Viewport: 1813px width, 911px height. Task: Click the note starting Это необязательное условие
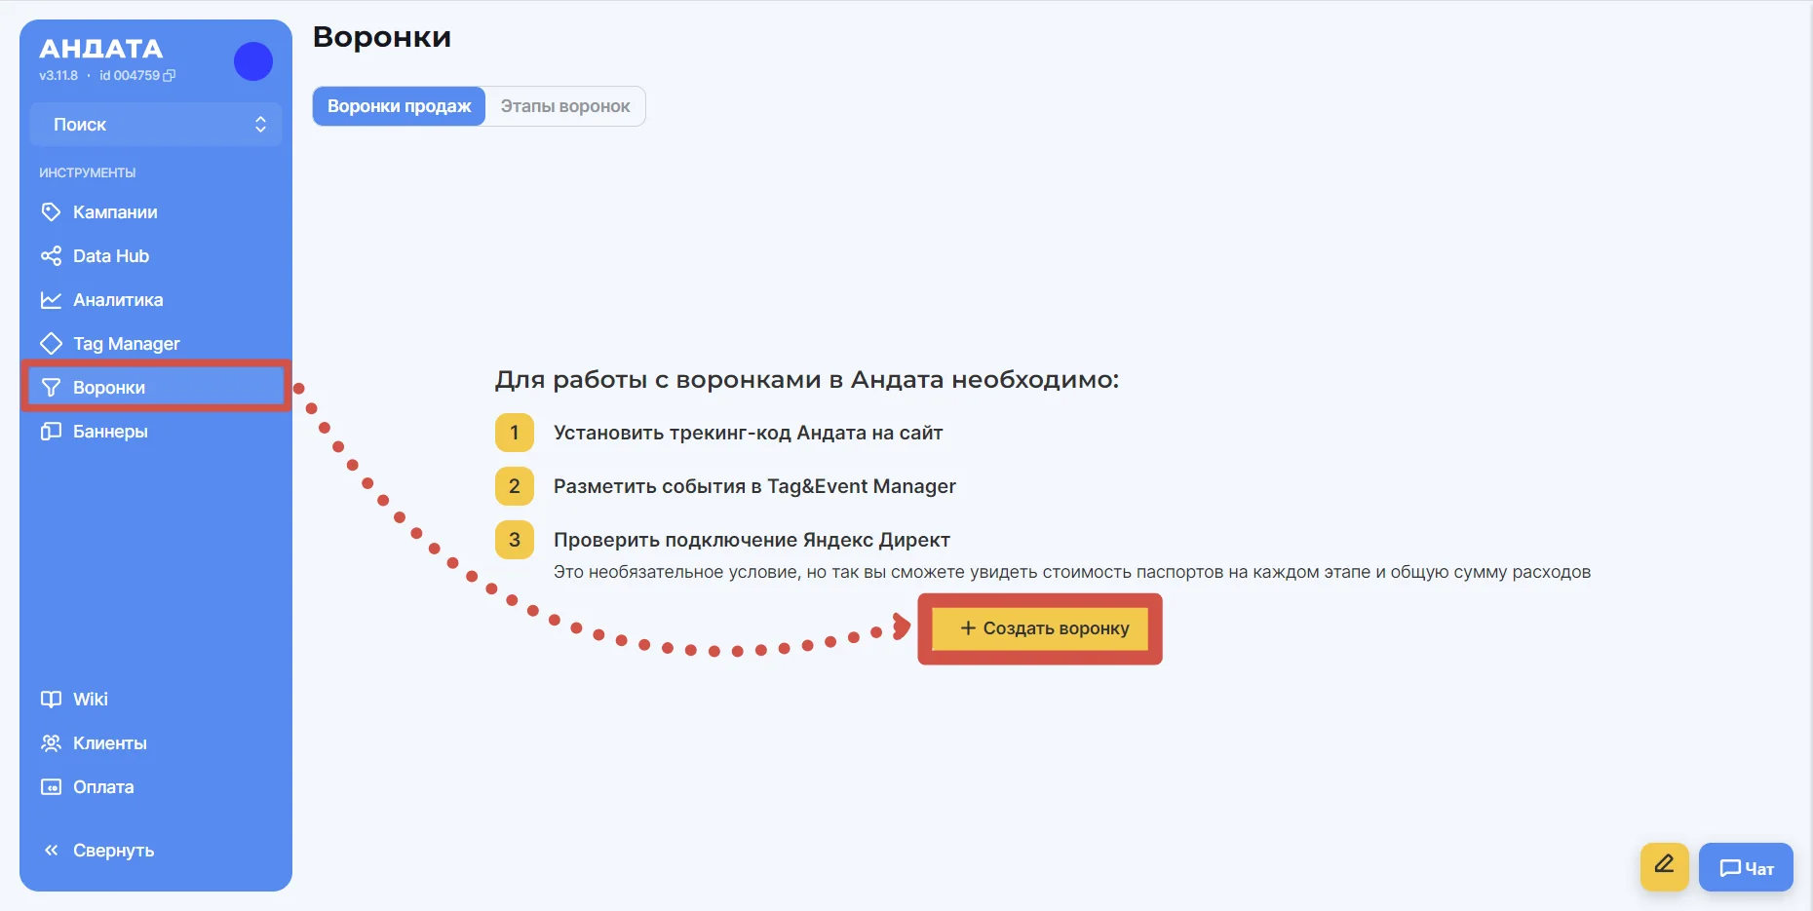tap(1072, 572)
